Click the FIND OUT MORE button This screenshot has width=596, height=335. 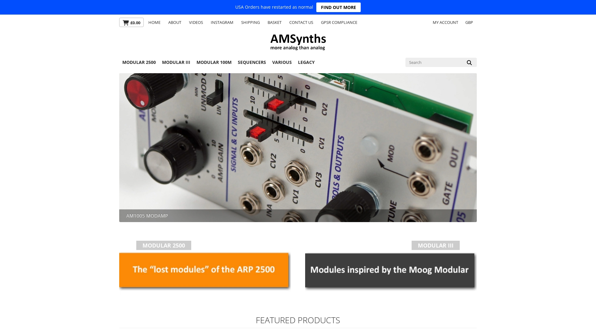tap(338, 7)
